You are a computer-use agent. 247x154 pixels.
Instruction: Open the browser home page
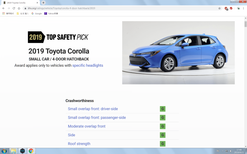pos(19,8)
